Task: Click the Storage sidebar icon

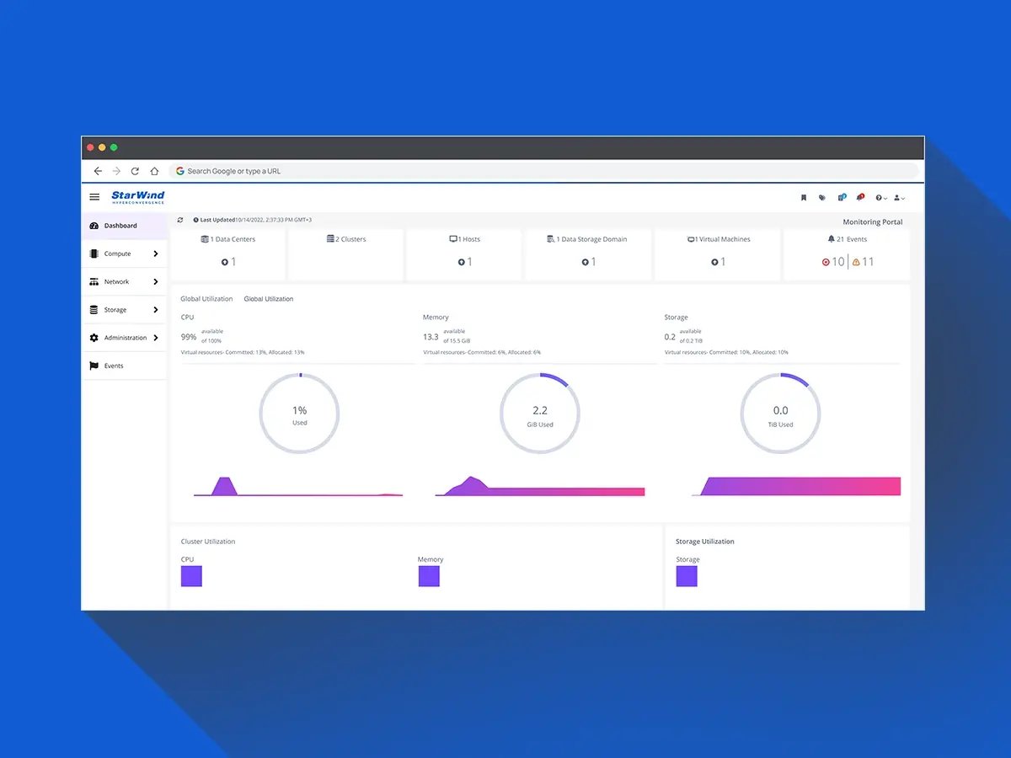Action: click(94, 310)
